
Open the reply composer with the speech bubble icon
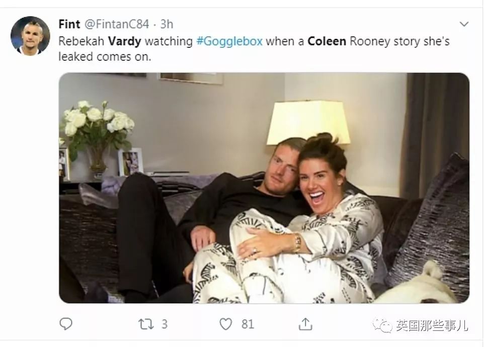point(66,324)
